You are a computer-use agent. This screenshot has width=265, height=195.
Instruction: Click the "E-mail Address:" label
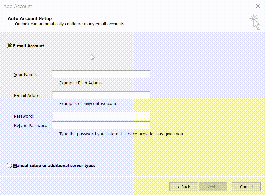coord(29,95)
